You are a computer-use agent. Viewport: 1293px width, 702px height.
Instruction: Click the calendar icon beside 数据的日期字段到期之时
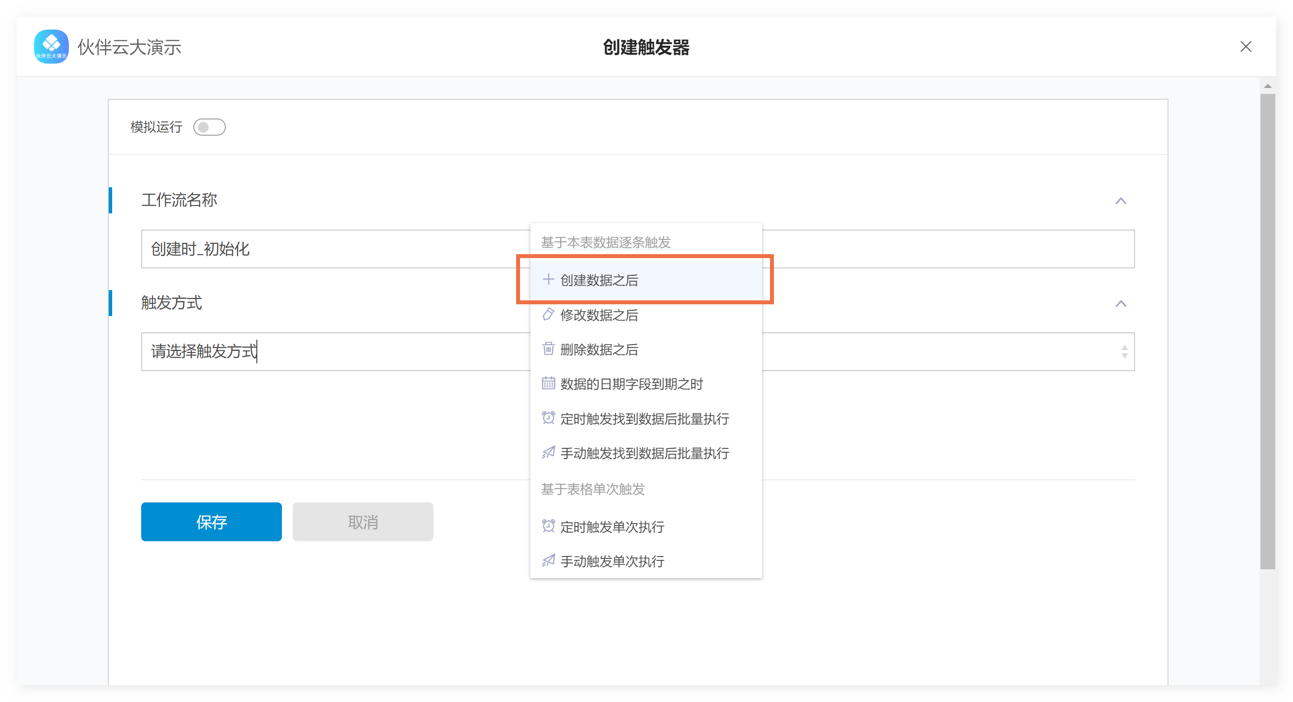coord(548,383)
